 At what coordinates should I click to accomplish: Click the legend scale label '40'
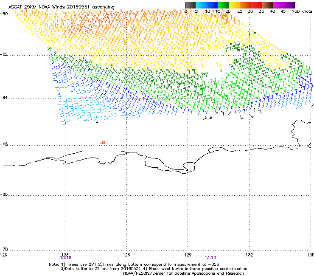click(272, 11)
